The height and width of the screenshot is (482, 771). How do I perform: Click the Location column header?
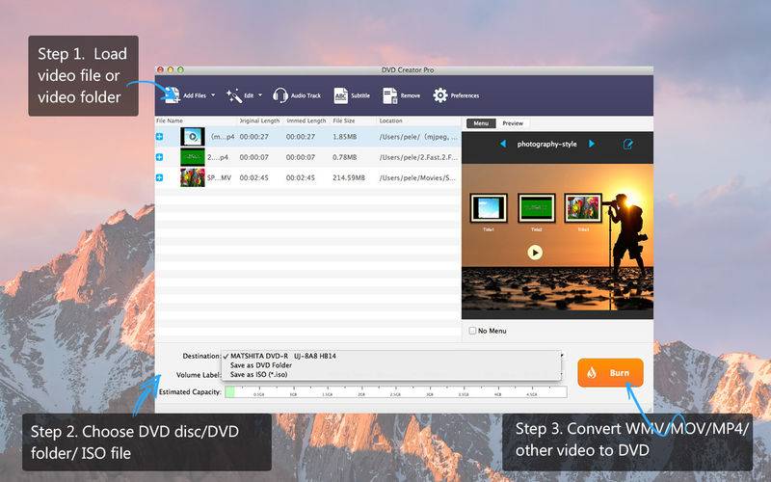point(390,120)
